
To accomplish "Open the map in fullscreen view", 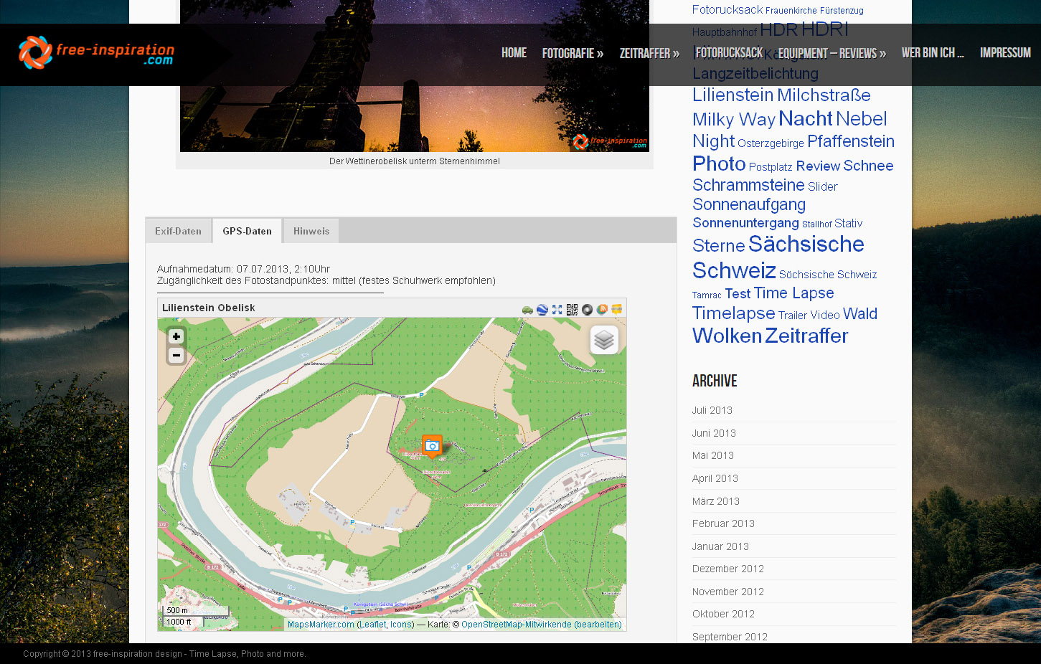I will coord(557,310).
